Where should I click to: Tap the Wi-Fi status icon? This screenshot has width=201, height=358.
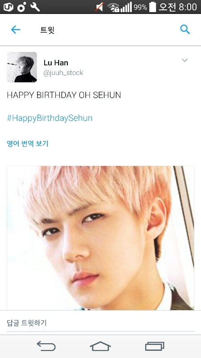113,7
